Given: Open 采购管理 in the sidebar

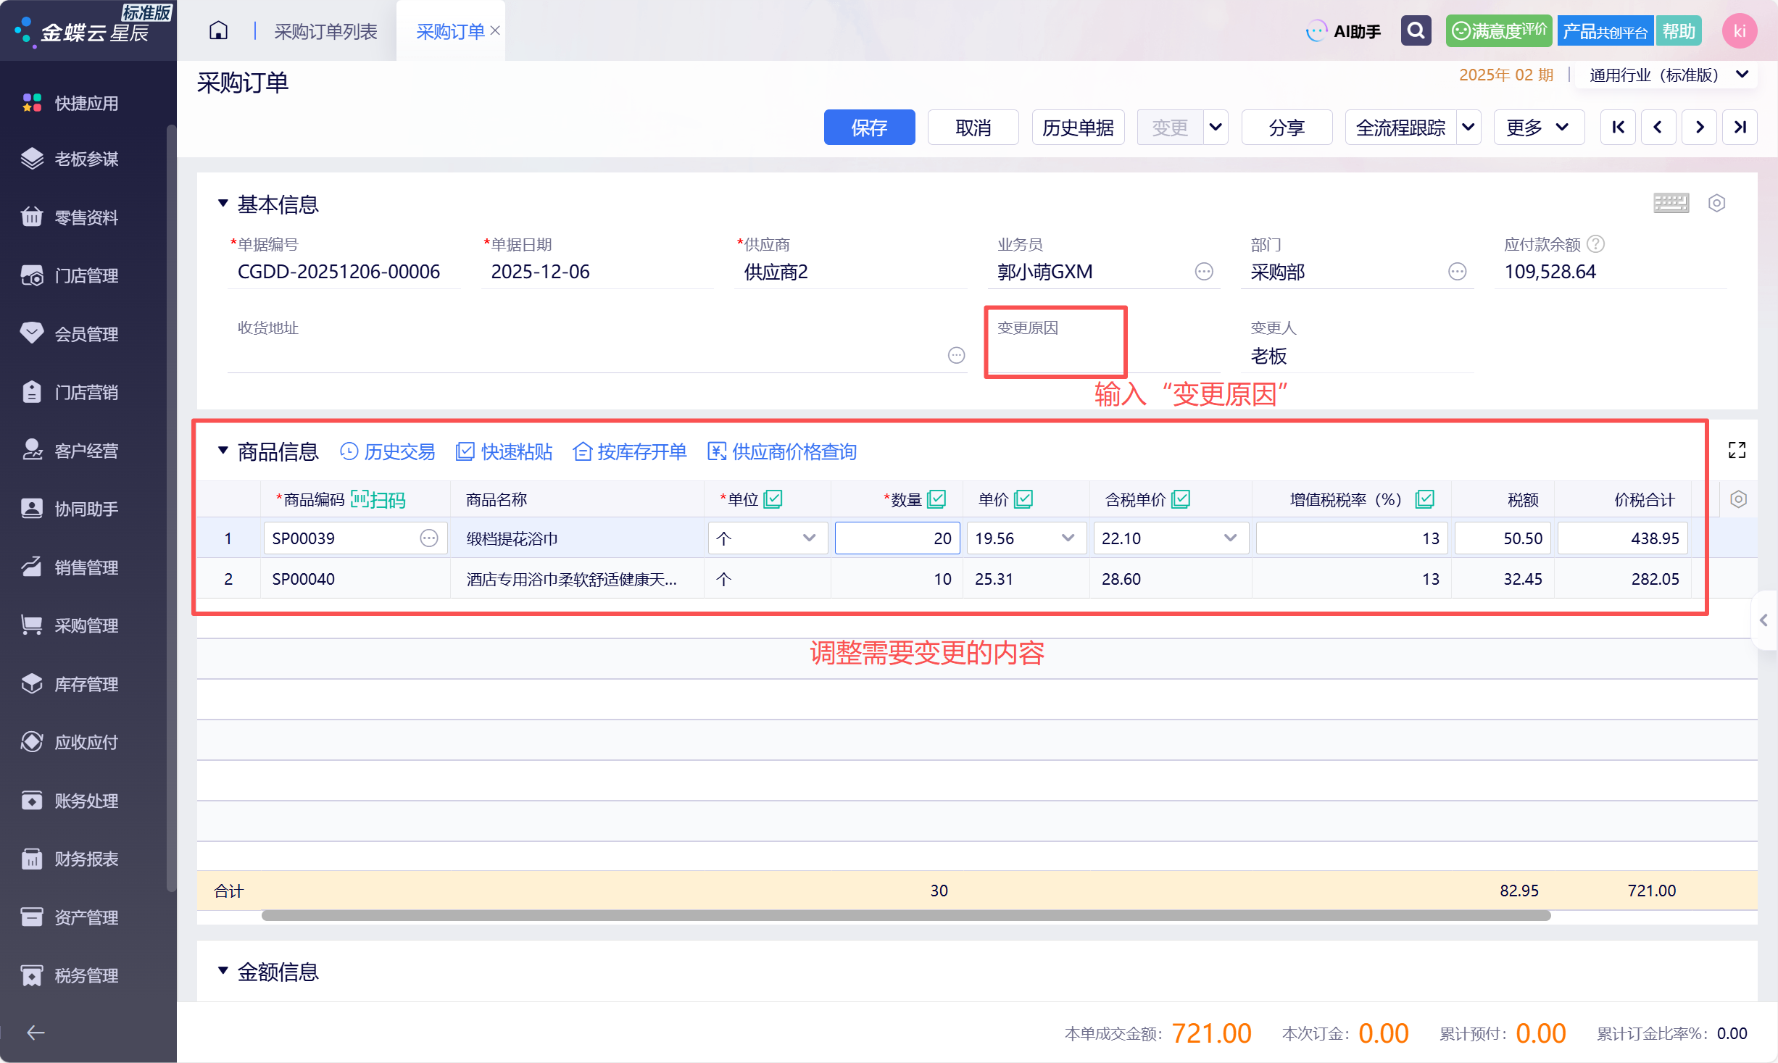Looking at the screenshot, I should coord(86,625).
